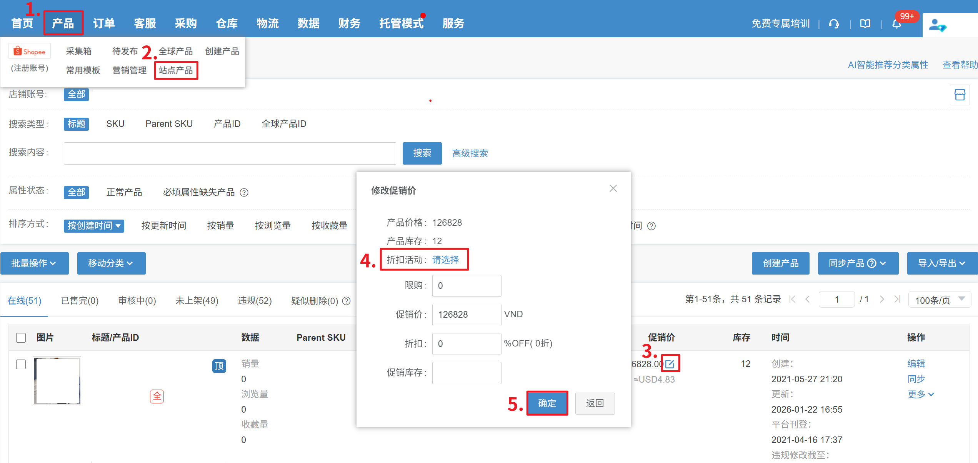The image size is (978, 463).
Task: Click 请选择 link for 折扣活动
Action: [445, 260]
